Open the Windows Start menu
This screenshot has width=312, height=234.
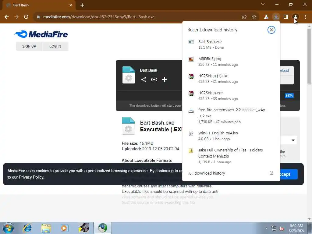point(8,228)
